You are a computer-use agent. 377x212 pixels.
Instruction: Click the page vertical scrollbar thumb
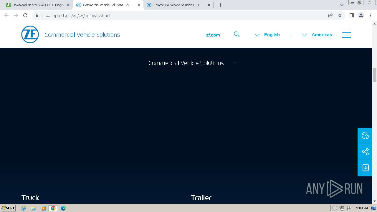[x=375, y=75]
